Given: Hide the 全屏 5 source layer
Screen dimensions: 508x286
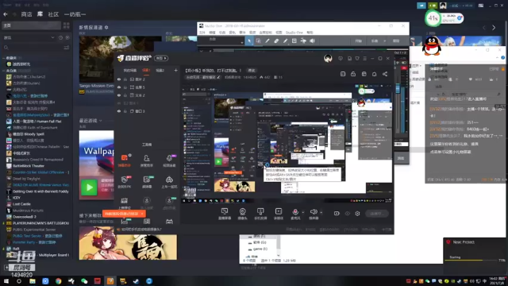Looking at the screenshot, I should click(x=119, y=87).
